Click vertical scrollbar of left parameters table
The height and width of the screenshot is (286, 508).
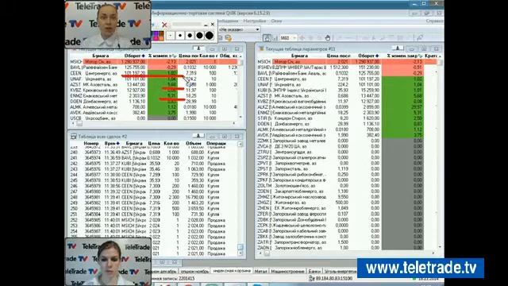pyautogui.click(x=241, y=87)
